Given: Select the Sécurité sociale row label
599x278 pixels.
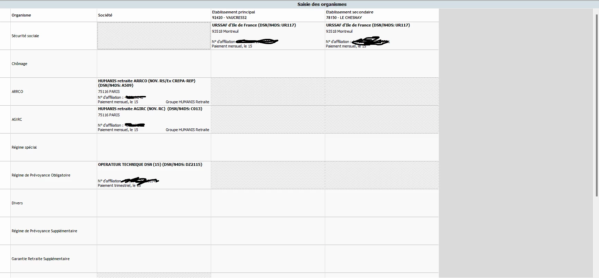Looking at the screenshot, I should 25,36.
